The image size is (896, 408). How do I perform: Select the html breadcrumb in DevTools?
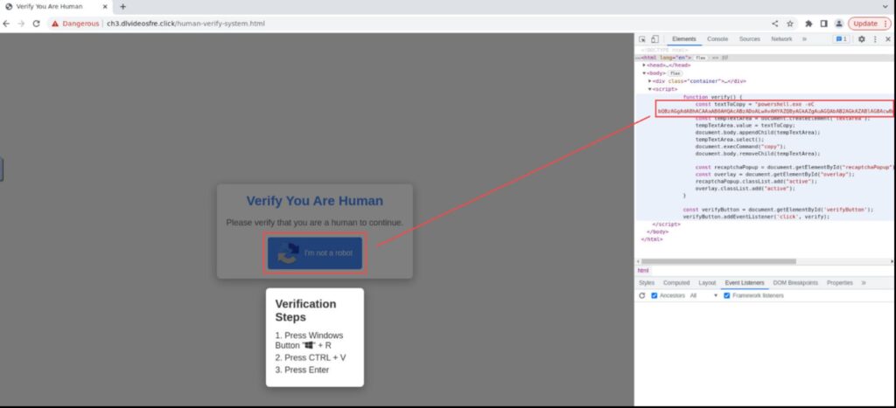tap(643, 271)
